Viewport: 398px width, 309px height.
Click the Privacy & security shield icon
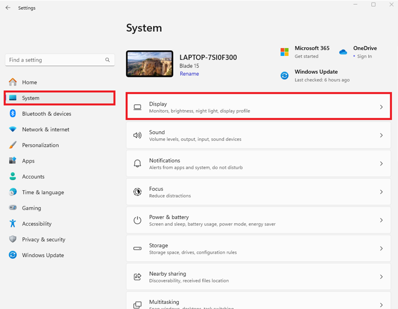click(x=13, y=239)
